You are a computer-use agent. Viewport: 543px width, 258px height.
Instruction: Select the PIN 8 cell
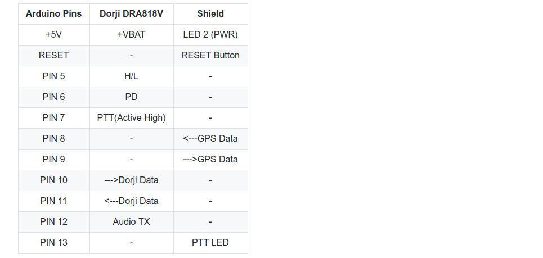(53, 138)
